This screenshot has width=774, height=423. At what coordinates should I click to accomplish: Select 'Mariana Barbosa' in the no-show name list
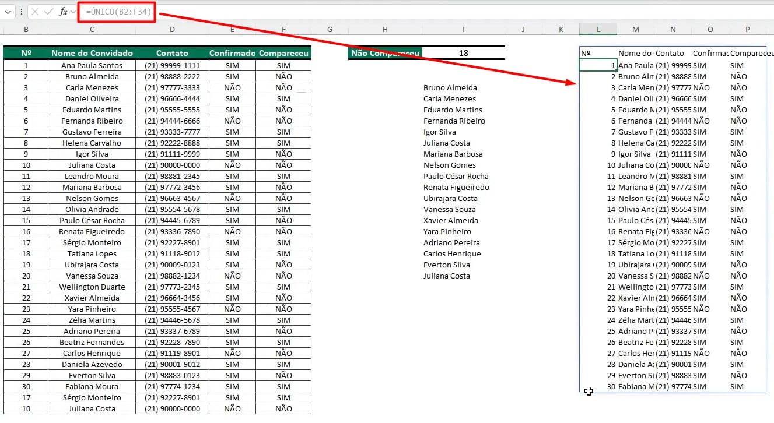coord(453,154)
